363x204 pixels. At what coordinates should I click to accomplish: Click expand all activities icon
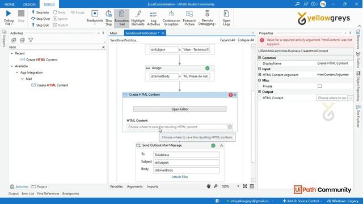point(14,40)
